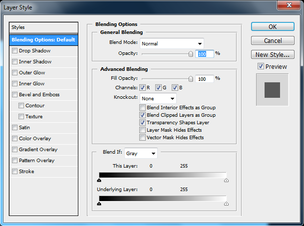Image resolution: width=304 pixels, height=226 pixels.
Task: Turn on the Stroke effect checkbox
Action: pos(14,172)
